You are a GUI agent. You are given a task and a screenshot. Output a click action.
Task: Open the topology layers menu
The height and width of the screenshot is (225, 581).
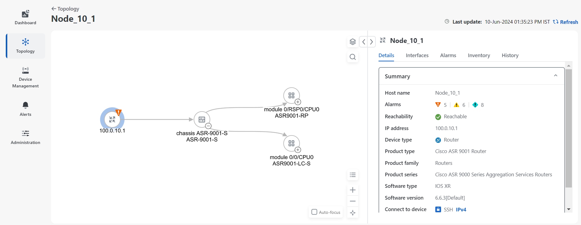(353, 42)
